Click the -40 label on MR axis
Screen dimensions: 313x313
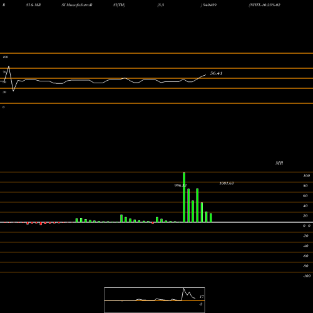click(x=305, y=246)
